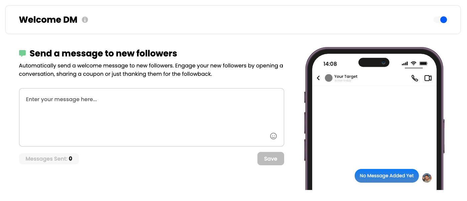Screen dimensions: 467x201
Task: Toggle the Welcome DM switch off
Action: click(x=440, y=20)
